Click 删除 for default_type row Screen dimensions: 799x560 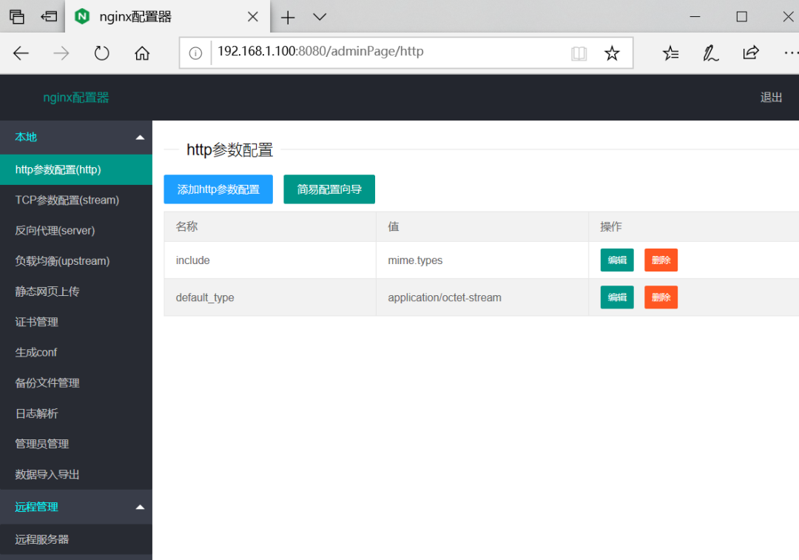point(661,297)
